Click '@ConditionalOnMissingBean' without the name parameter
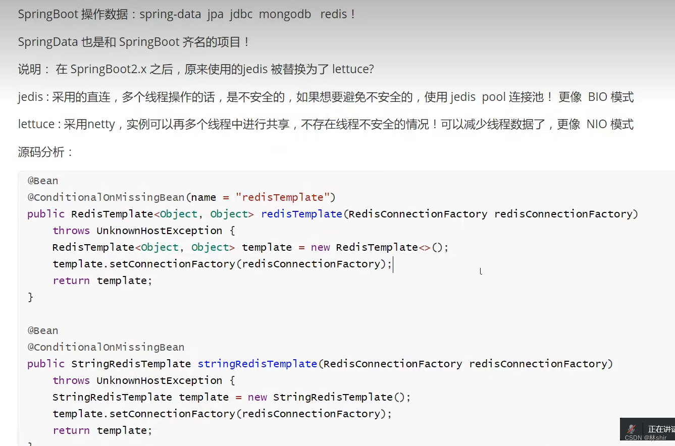The width and height of the screenshot is (675, 446). pyautogui.click(x=106, y=347)
